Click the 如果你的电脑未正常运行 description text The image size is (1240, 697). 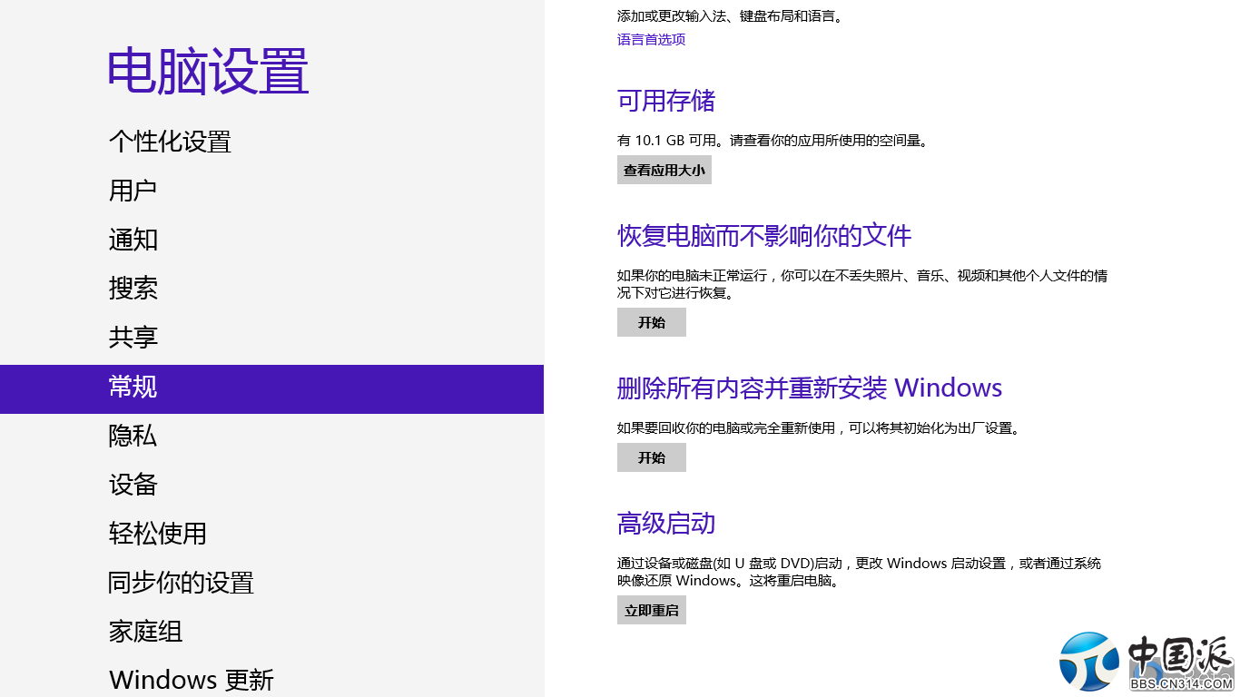tap(862, 284)
